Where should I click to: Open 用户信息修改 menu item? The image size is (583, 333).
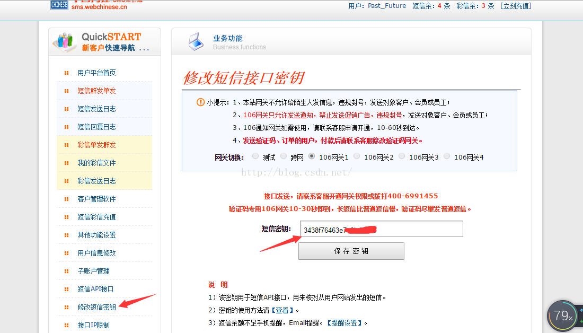[x=96, y=253]
